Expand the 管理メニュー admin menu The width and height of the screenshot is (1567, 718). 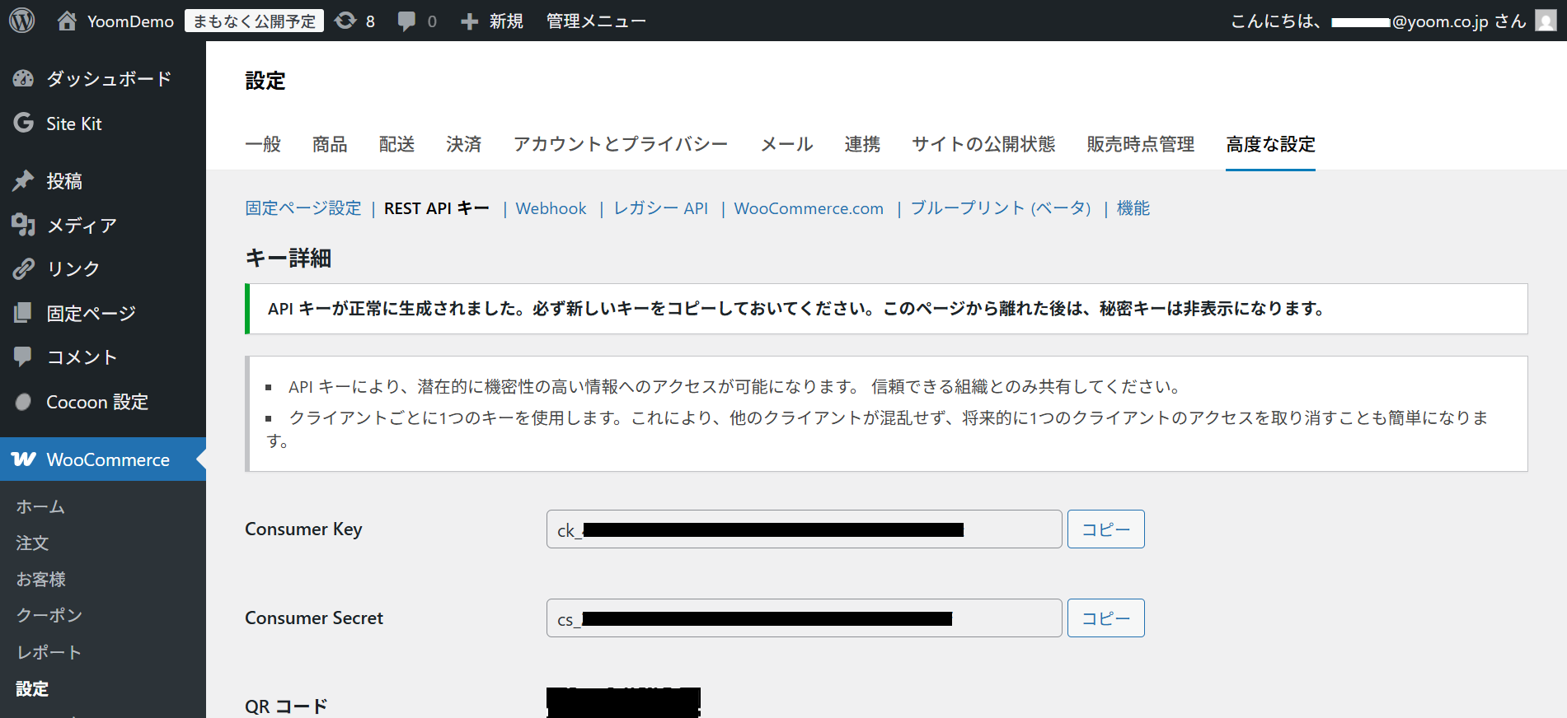(596, 21)
